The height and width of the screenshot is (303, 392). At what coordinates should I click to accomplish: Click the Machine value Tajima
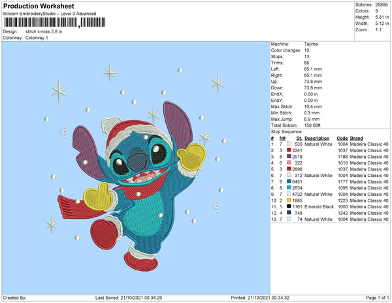coord(311,44)
